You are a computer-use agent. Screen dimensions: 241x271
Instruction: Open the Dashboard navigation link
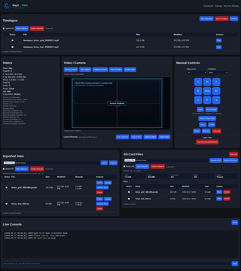coord(208,6)
